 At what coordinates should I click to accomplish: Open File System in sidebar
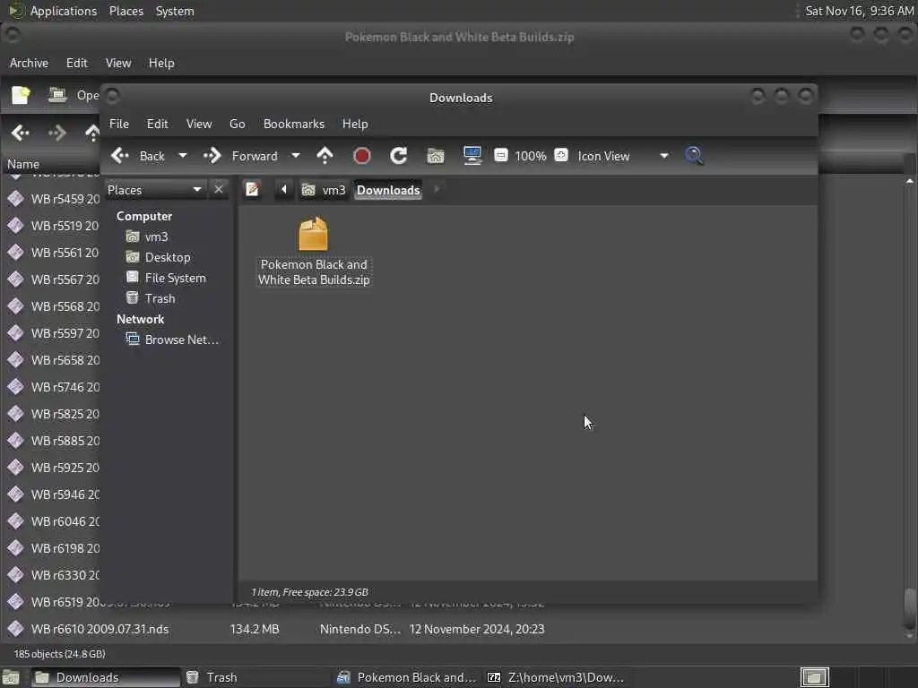point(175,278)
